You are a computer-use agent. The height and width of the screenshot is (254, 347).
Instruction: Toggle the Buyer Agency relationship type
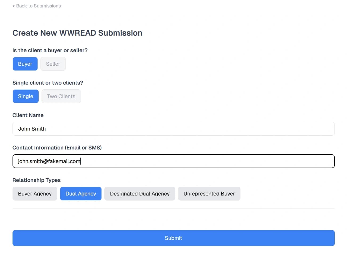click(35, 194)
